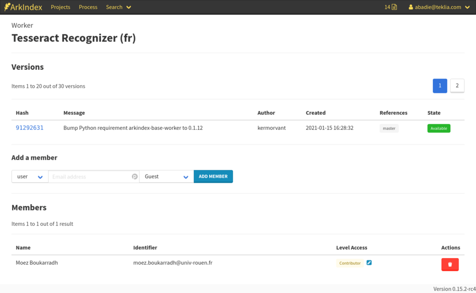Open the user/group type dropdown
Viewport: 476px width, 293px height.
[30, 177]
